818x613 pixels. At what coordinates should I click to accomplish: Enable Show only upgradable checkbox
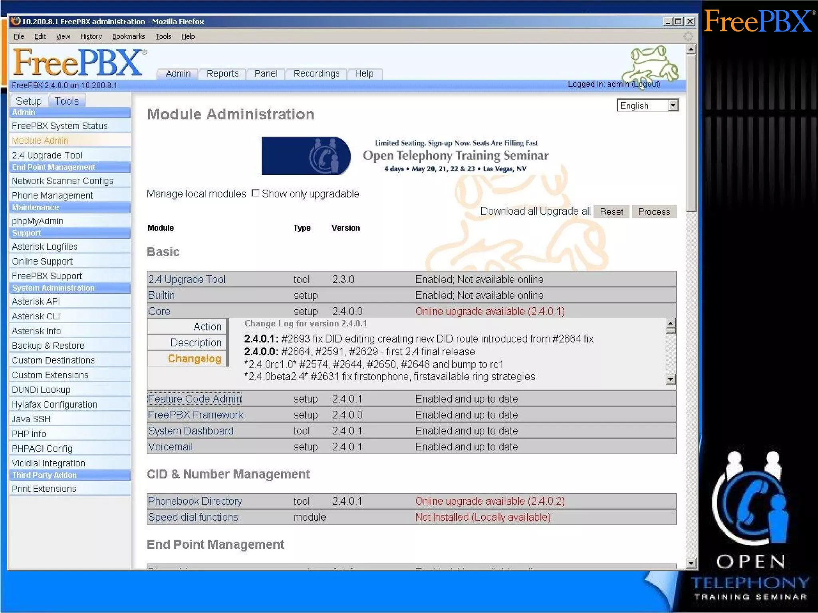coord(256,194)
